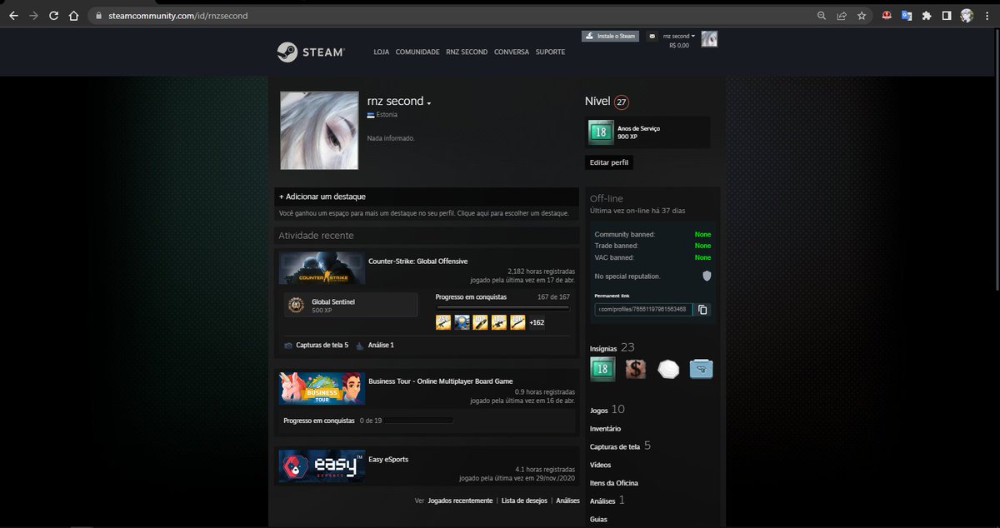This screenshot has width=1000, height=528.
Task: Click Instale o Steam button
Action: (610, 36)
